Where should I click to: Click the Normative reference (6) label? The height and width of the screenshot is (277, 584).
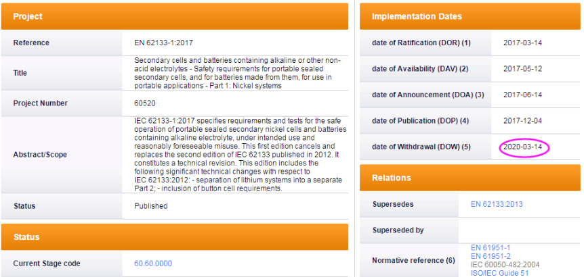(x=413, y=260)
